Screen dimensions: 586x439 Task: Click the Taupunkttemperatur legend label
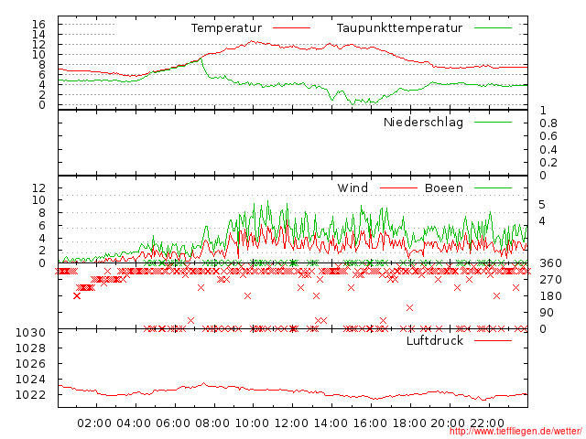click(x=399, y=28)
